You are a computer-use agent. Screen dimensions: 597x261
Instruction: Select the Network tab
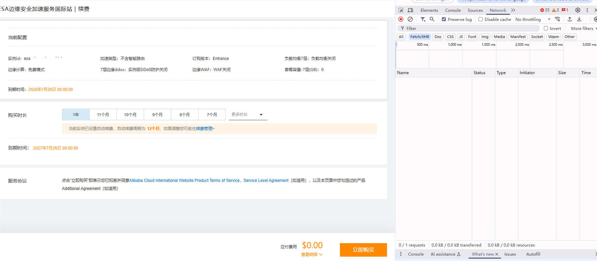(498, 10)
